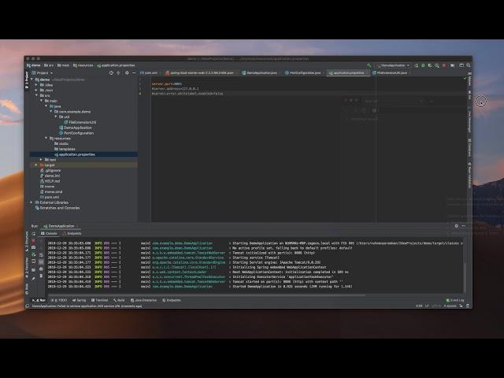The height and width of the screenshot is (378, 504).
Task: Open the DemoApplication run configuration dropdown
Action: click(393, 65)
